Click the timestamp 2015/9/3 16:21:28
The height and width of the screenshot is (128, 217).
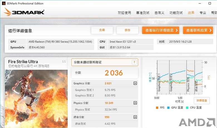(180, 41)
